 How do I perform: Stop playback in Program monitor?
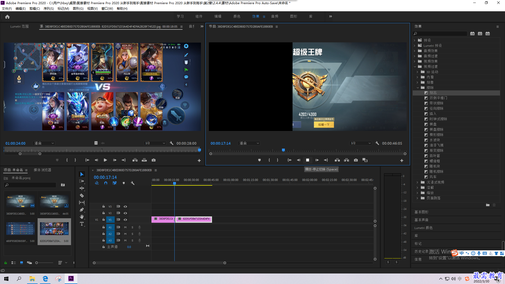[307, 160]
